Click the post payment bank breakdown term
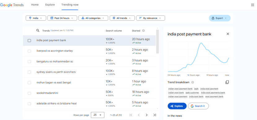The width and height of the screenshot is (257, 120). 214,96
